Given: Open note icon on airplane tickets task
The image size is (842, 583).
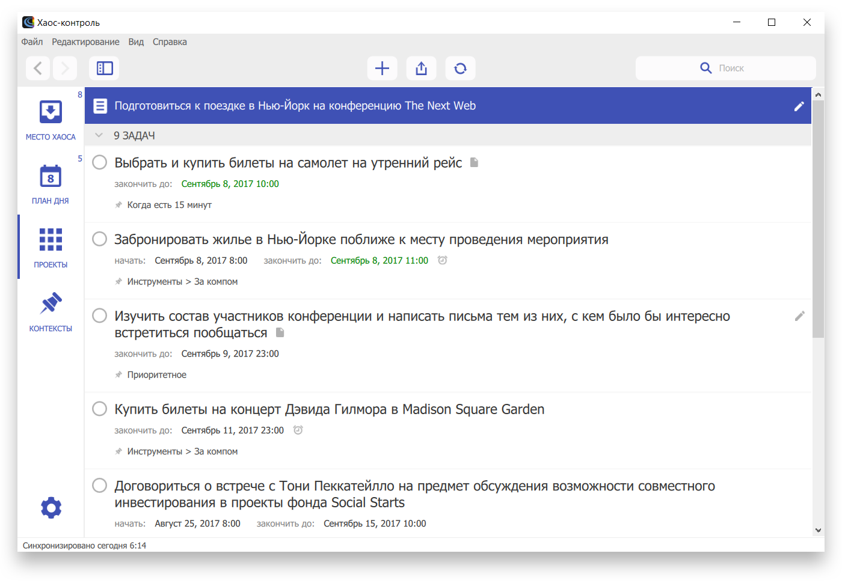Looking at the screenshot, I should click(474, 162).
